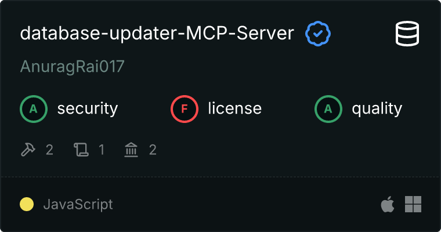
Task: Click the Apple platform icon
Action: [x=388, y=204]
